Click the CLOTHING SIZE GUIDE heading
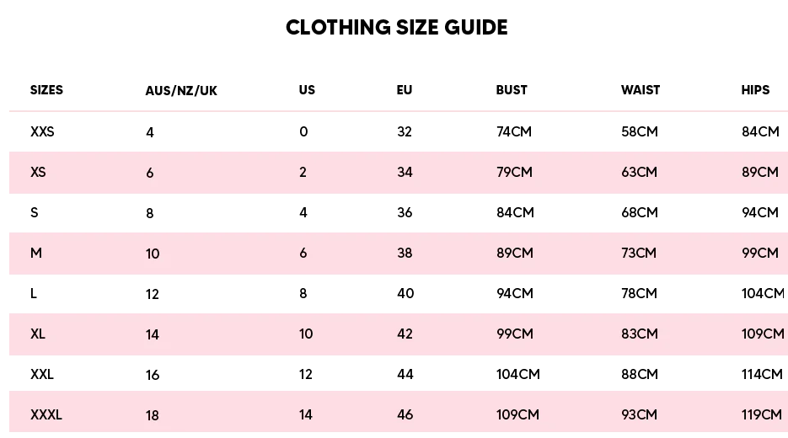This screenshot has height=438, width=788. point(396,27)
